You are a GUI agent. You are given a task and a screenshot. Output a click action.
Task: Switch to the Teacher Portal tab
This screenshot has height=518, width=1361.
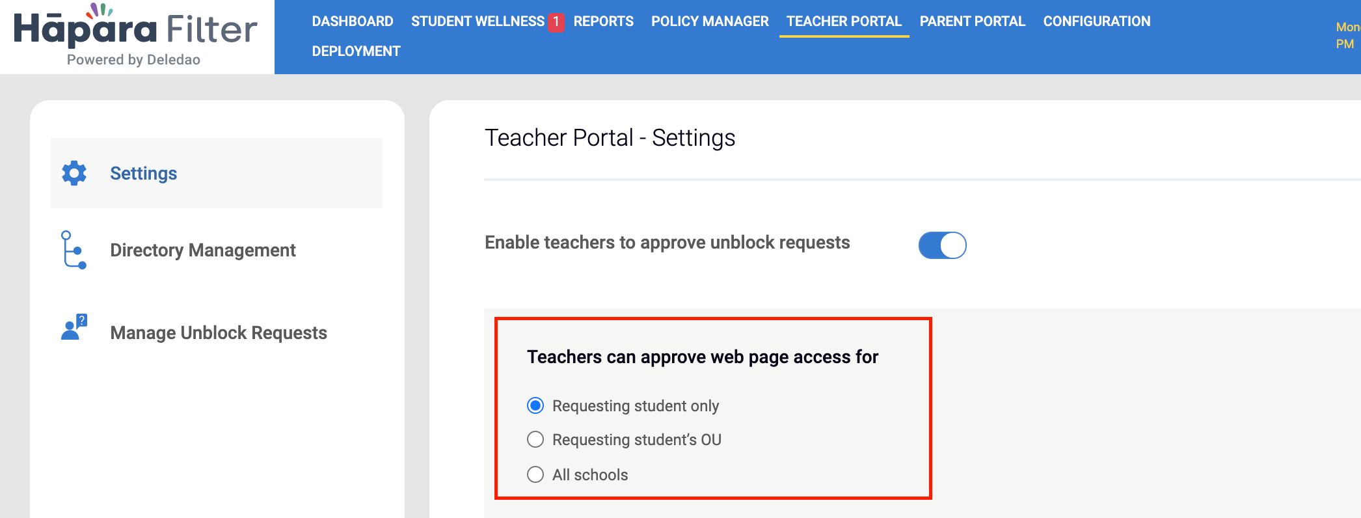click(844, 21)
